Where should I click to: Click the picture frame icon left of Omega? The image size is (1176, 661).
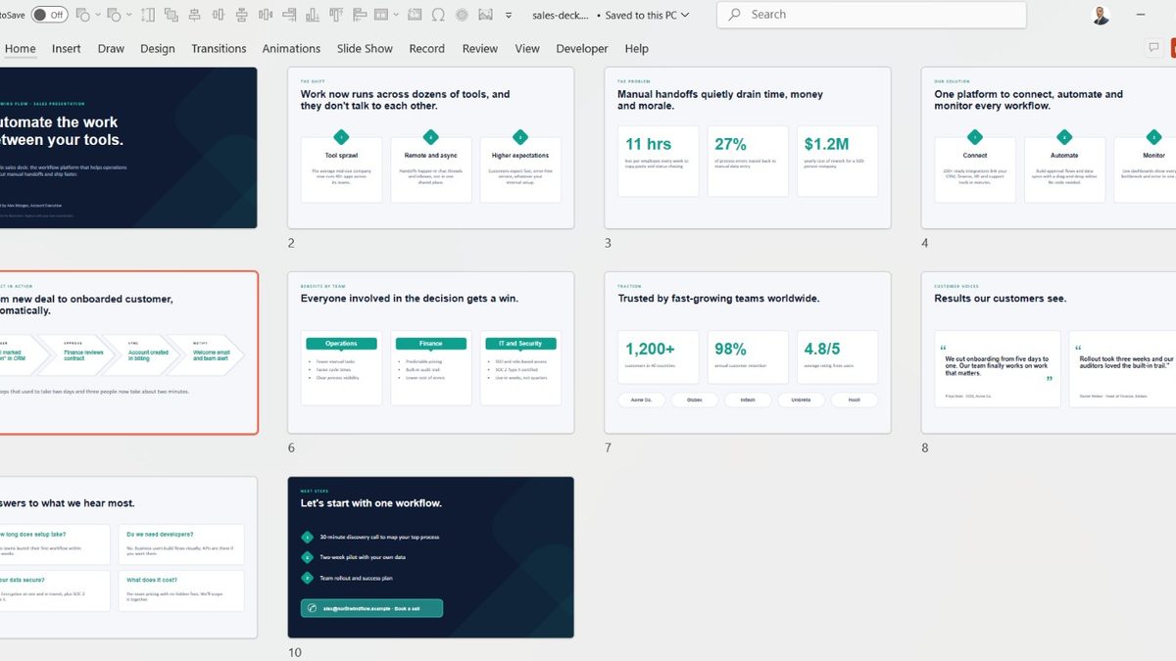[x=415, y=15]
